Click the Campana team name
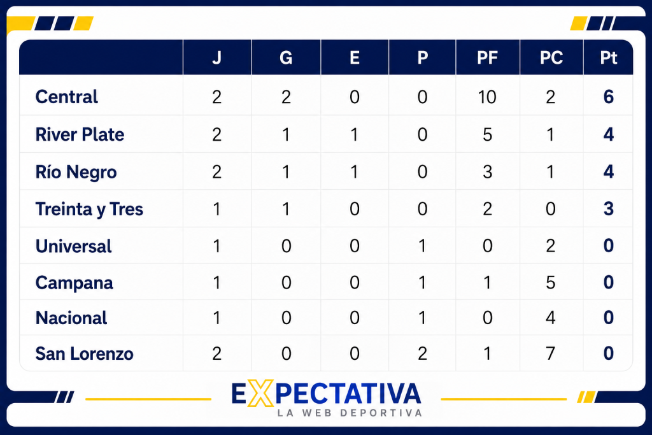652x435 pixels. click(x=74, y=283)
